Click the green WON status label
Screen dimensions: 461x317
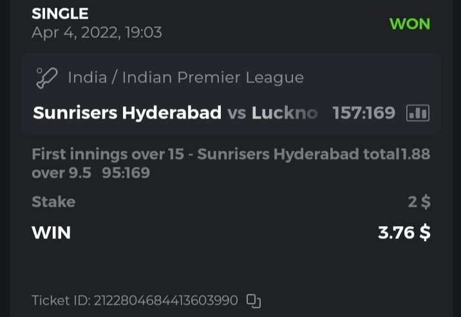[409, 24]
